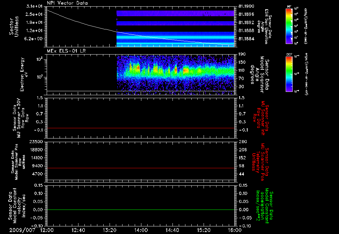This screenshot has width=339, height=234.
Task: Click the 'Model Scanner Angle degrees' axis label
Action: pyautogui.click(x=260, y=74)
